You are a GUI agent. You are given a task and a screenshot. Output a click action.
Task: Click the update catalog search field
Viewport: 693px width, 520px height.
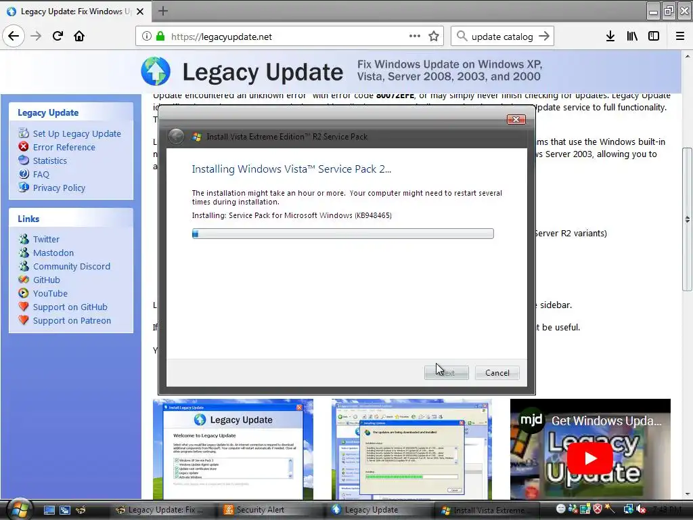(x=502, y=37)
